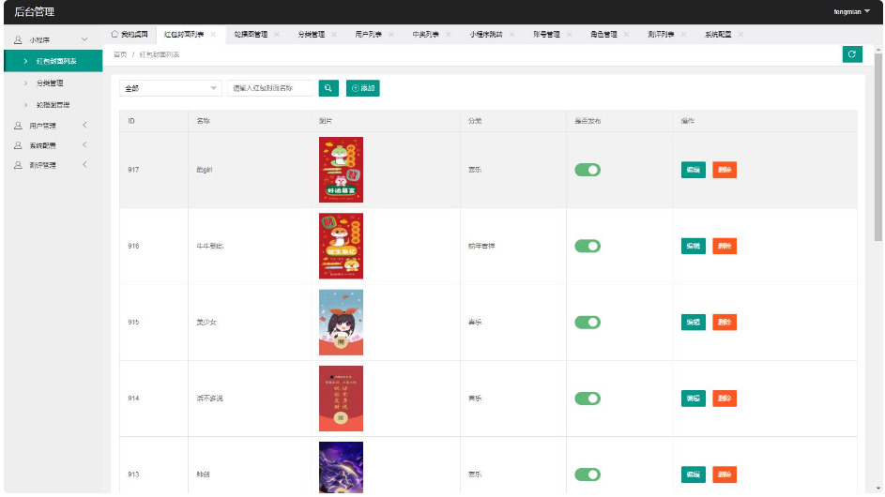The height and width of the screenshot is (497, 885).
Task: Close the 测评列表 tab with its X
Action: (683, 35)
